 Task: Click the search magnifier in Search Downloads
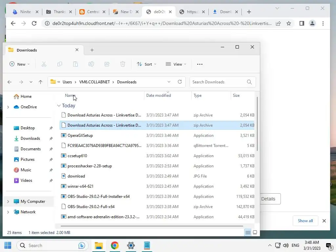coord(249,82)
